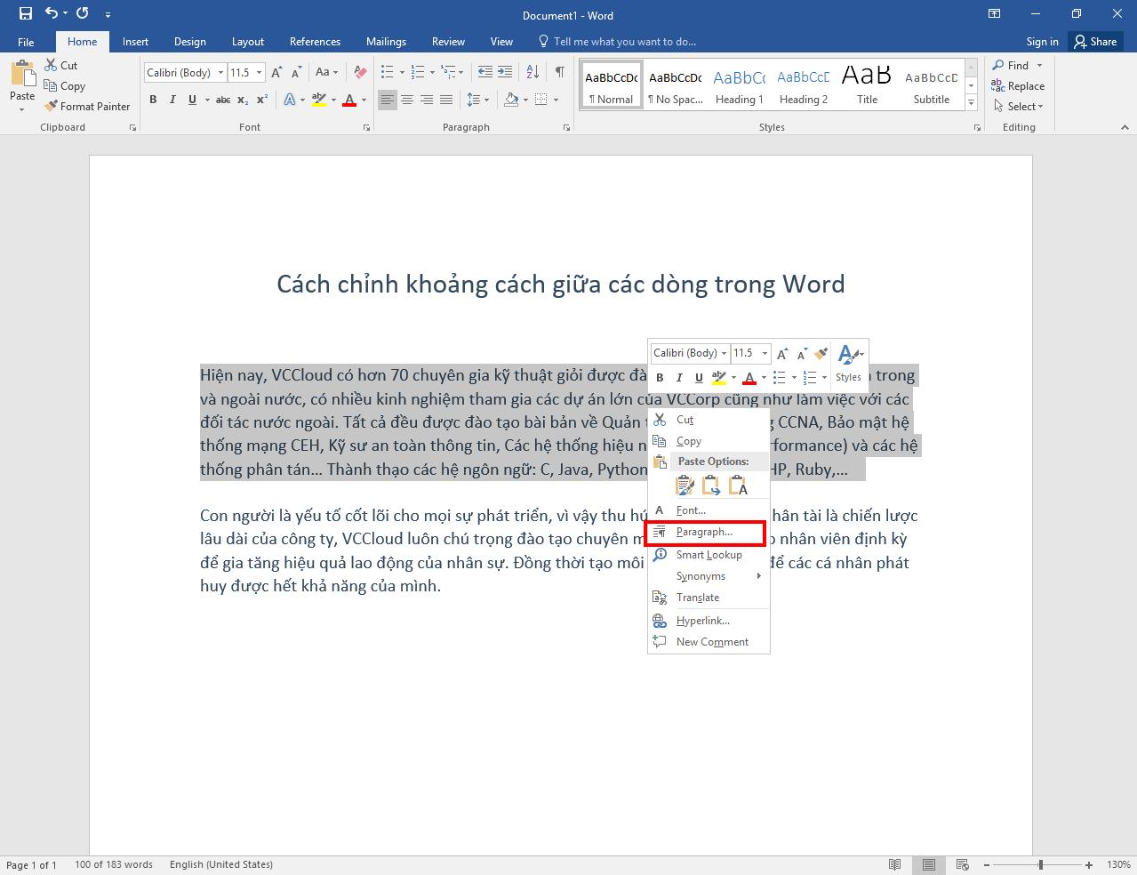The height and width of the screenshot is (875, 1137).
Task: Choose Font... from context menu
Action: click(709, 510)
